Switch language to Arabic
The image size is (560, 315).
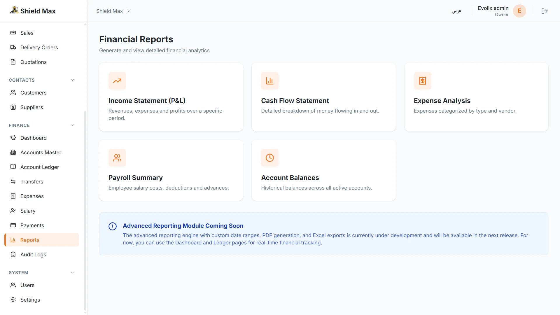pos(457,11)
